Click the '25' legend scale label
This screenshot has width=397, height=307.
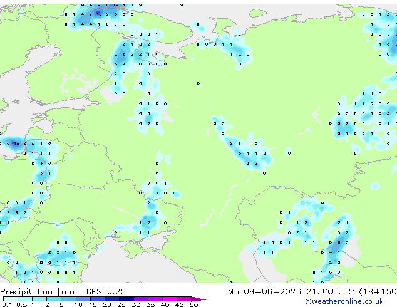(121, 304)
